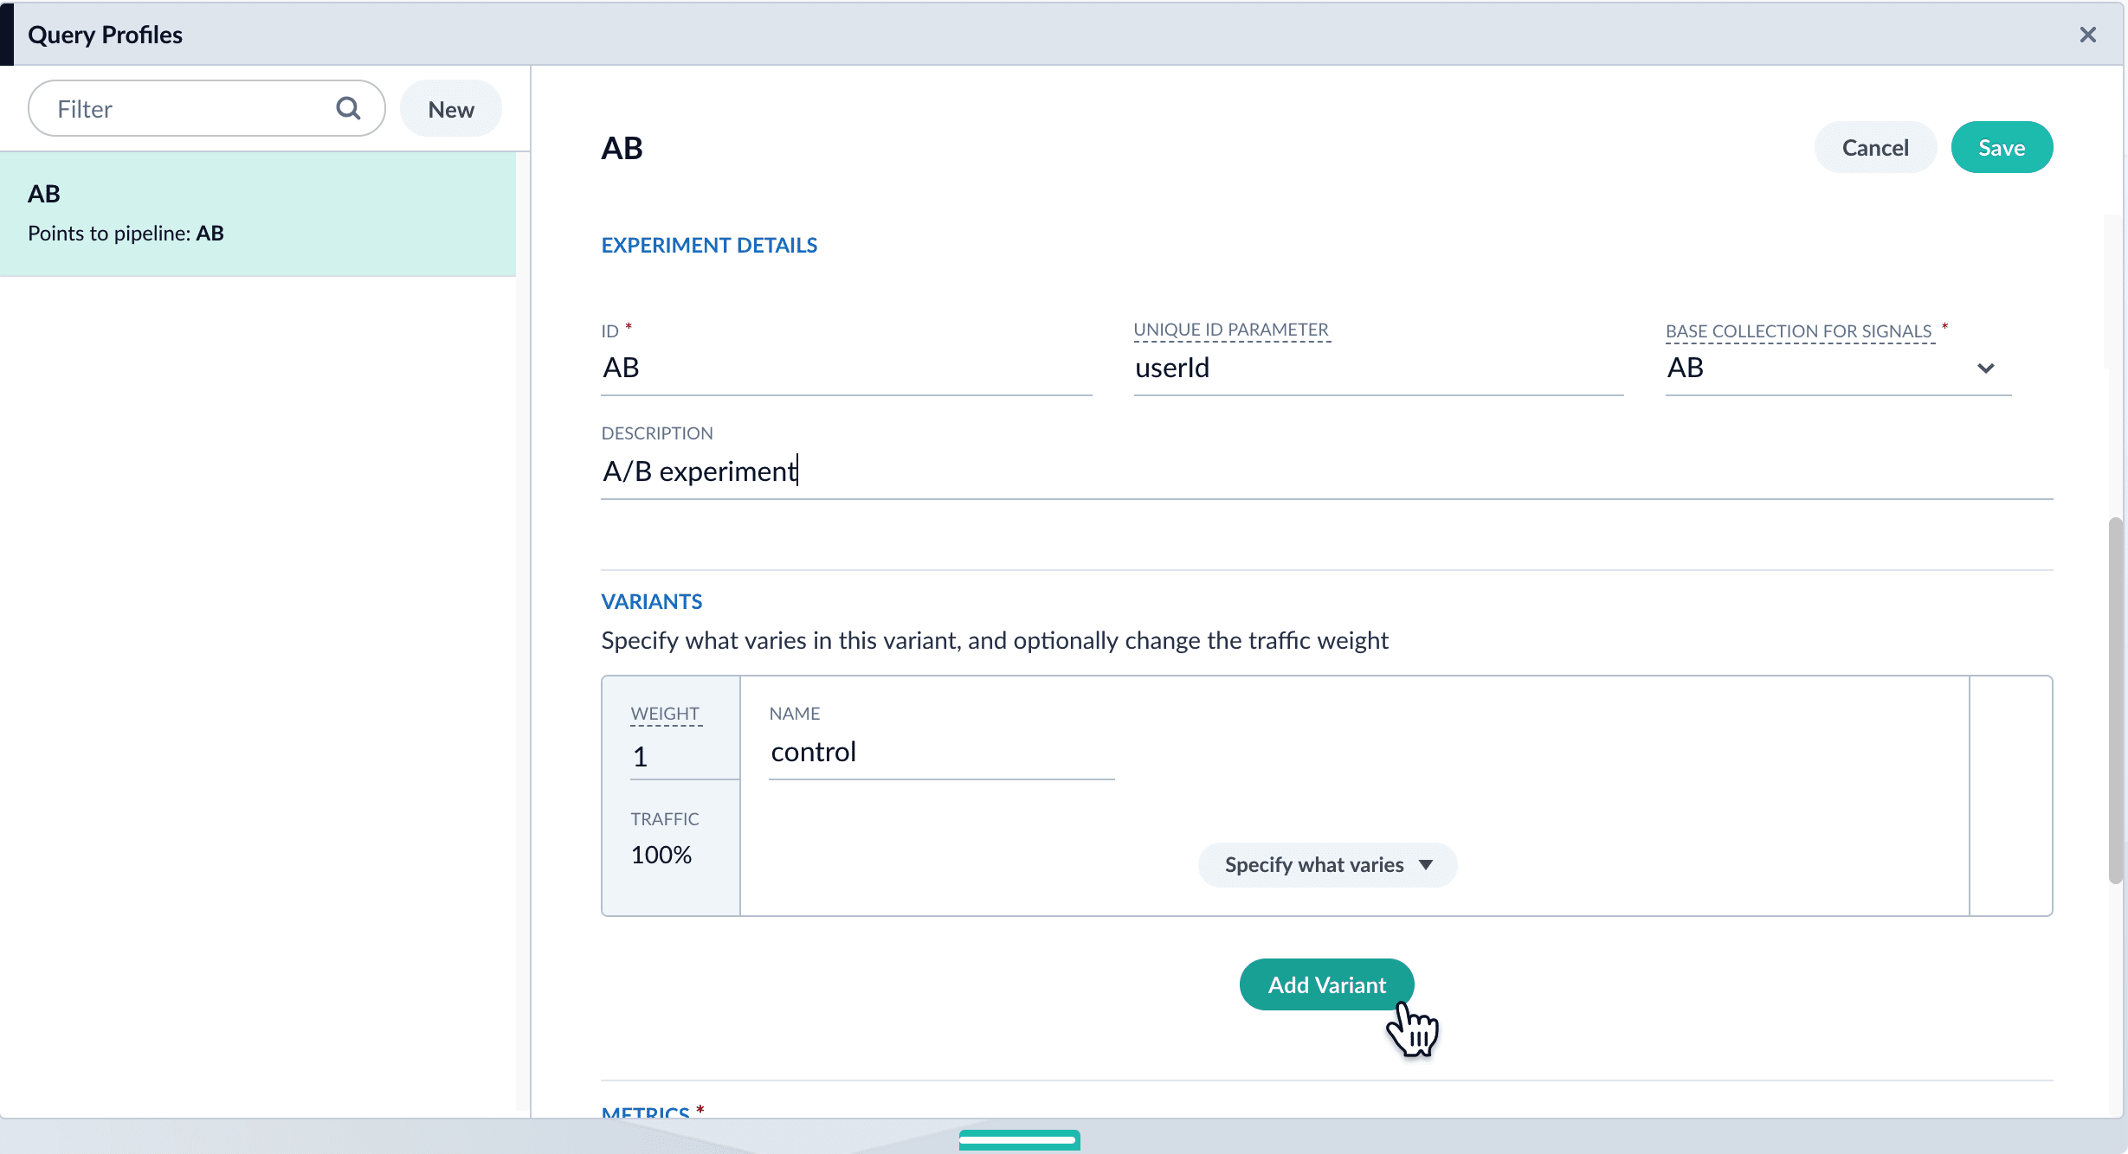Click the Add Variant button
2128x1154 pixels.
point(1326,984)
